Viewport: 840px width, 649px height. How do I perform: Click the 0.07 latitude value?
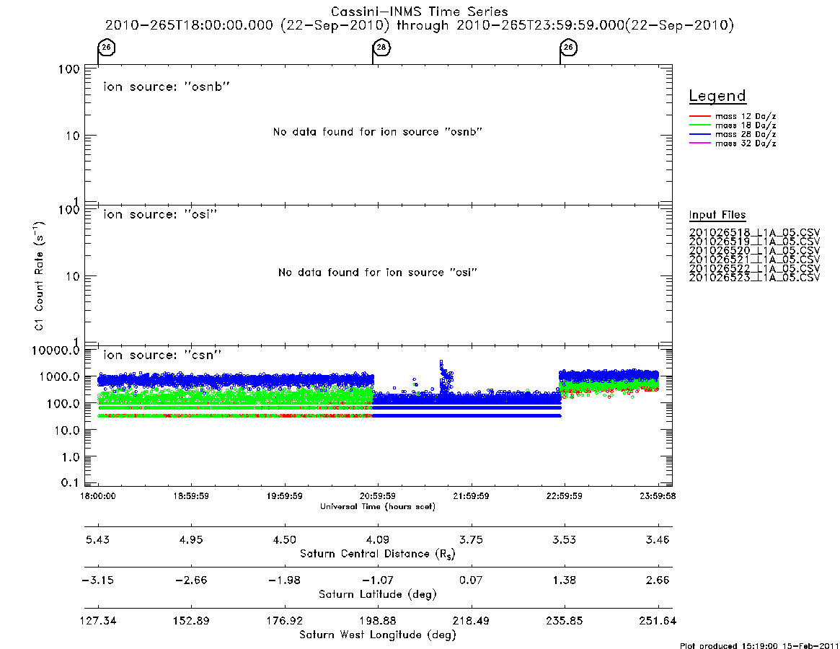coord(471,580)
